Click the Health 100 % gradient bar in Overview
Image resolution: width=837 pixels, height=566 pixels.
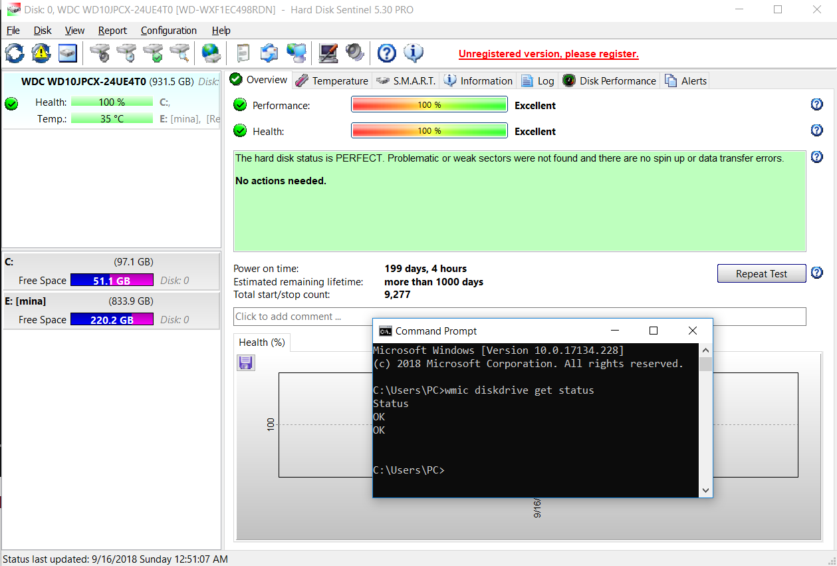coord(429,131)
